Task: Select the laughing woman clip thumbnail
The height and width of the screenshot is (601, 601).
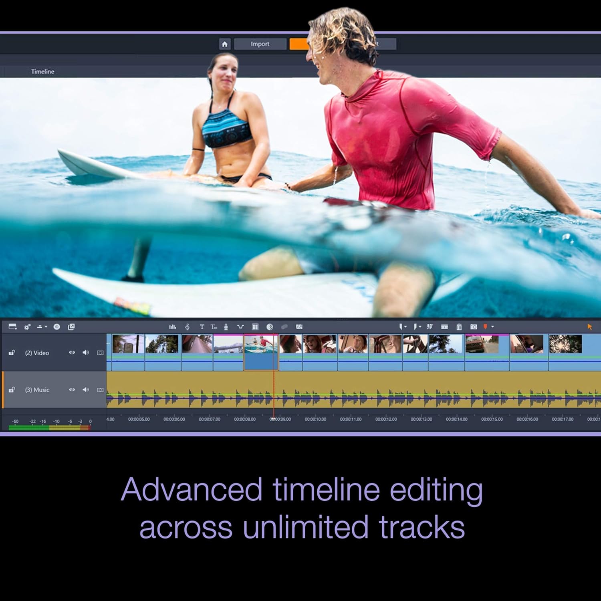Action: pyautogui.click(x=319, y=344)
